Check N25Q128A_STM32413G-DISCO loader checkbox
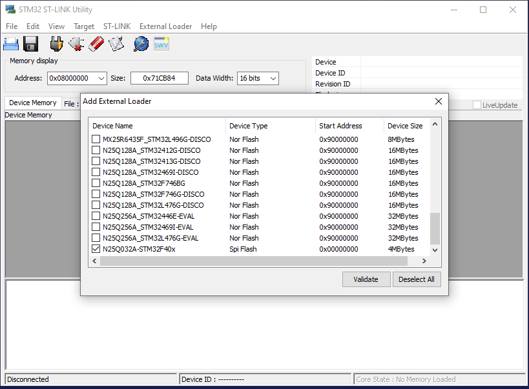The height and width of the screenshot is (389, 529). [96, 161]
